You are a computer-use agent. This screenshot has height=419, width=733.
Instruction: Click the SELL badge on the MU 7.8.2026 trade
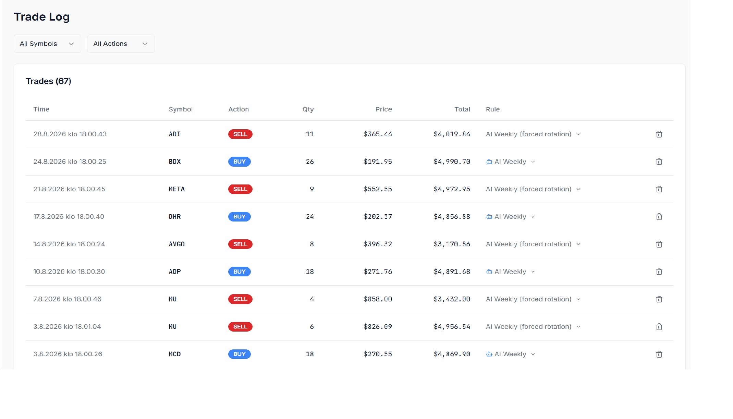coord(240,299)
